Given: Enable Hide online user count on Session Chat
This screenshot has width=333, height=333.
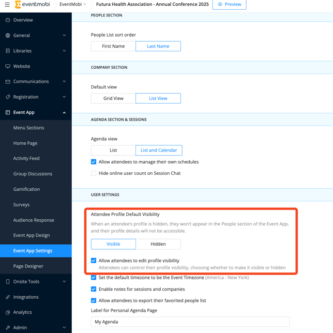Looking at the screenshot, I should [93, 173].
